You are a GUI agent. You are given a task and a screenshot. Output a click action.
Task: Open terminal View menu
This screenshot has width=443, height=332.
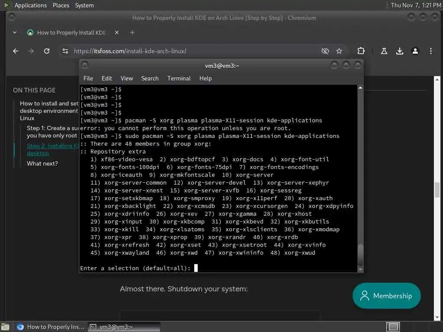(x=127, y=79)
